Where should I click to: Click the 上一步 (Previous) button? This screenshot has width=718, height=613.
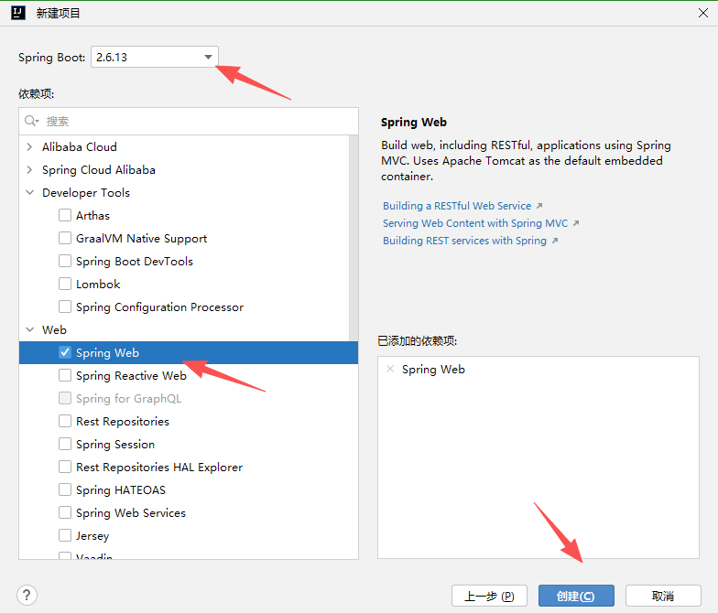click(489, 596)
